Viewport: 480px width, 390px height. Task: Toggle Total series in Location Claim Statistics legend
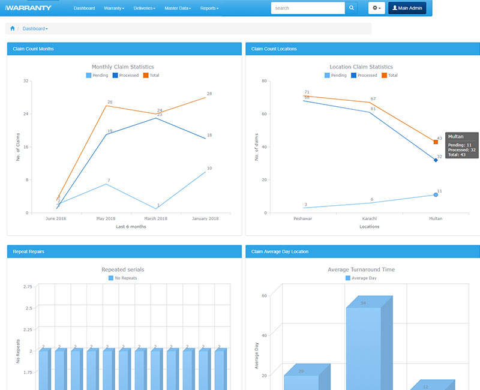pos(389,76)
